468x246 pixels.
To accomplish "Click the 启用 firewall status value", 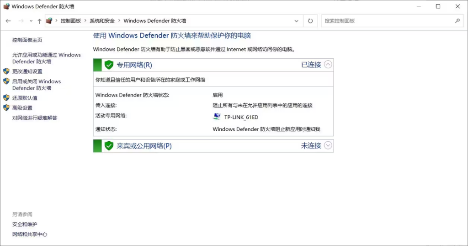I will tap(218, 95).
